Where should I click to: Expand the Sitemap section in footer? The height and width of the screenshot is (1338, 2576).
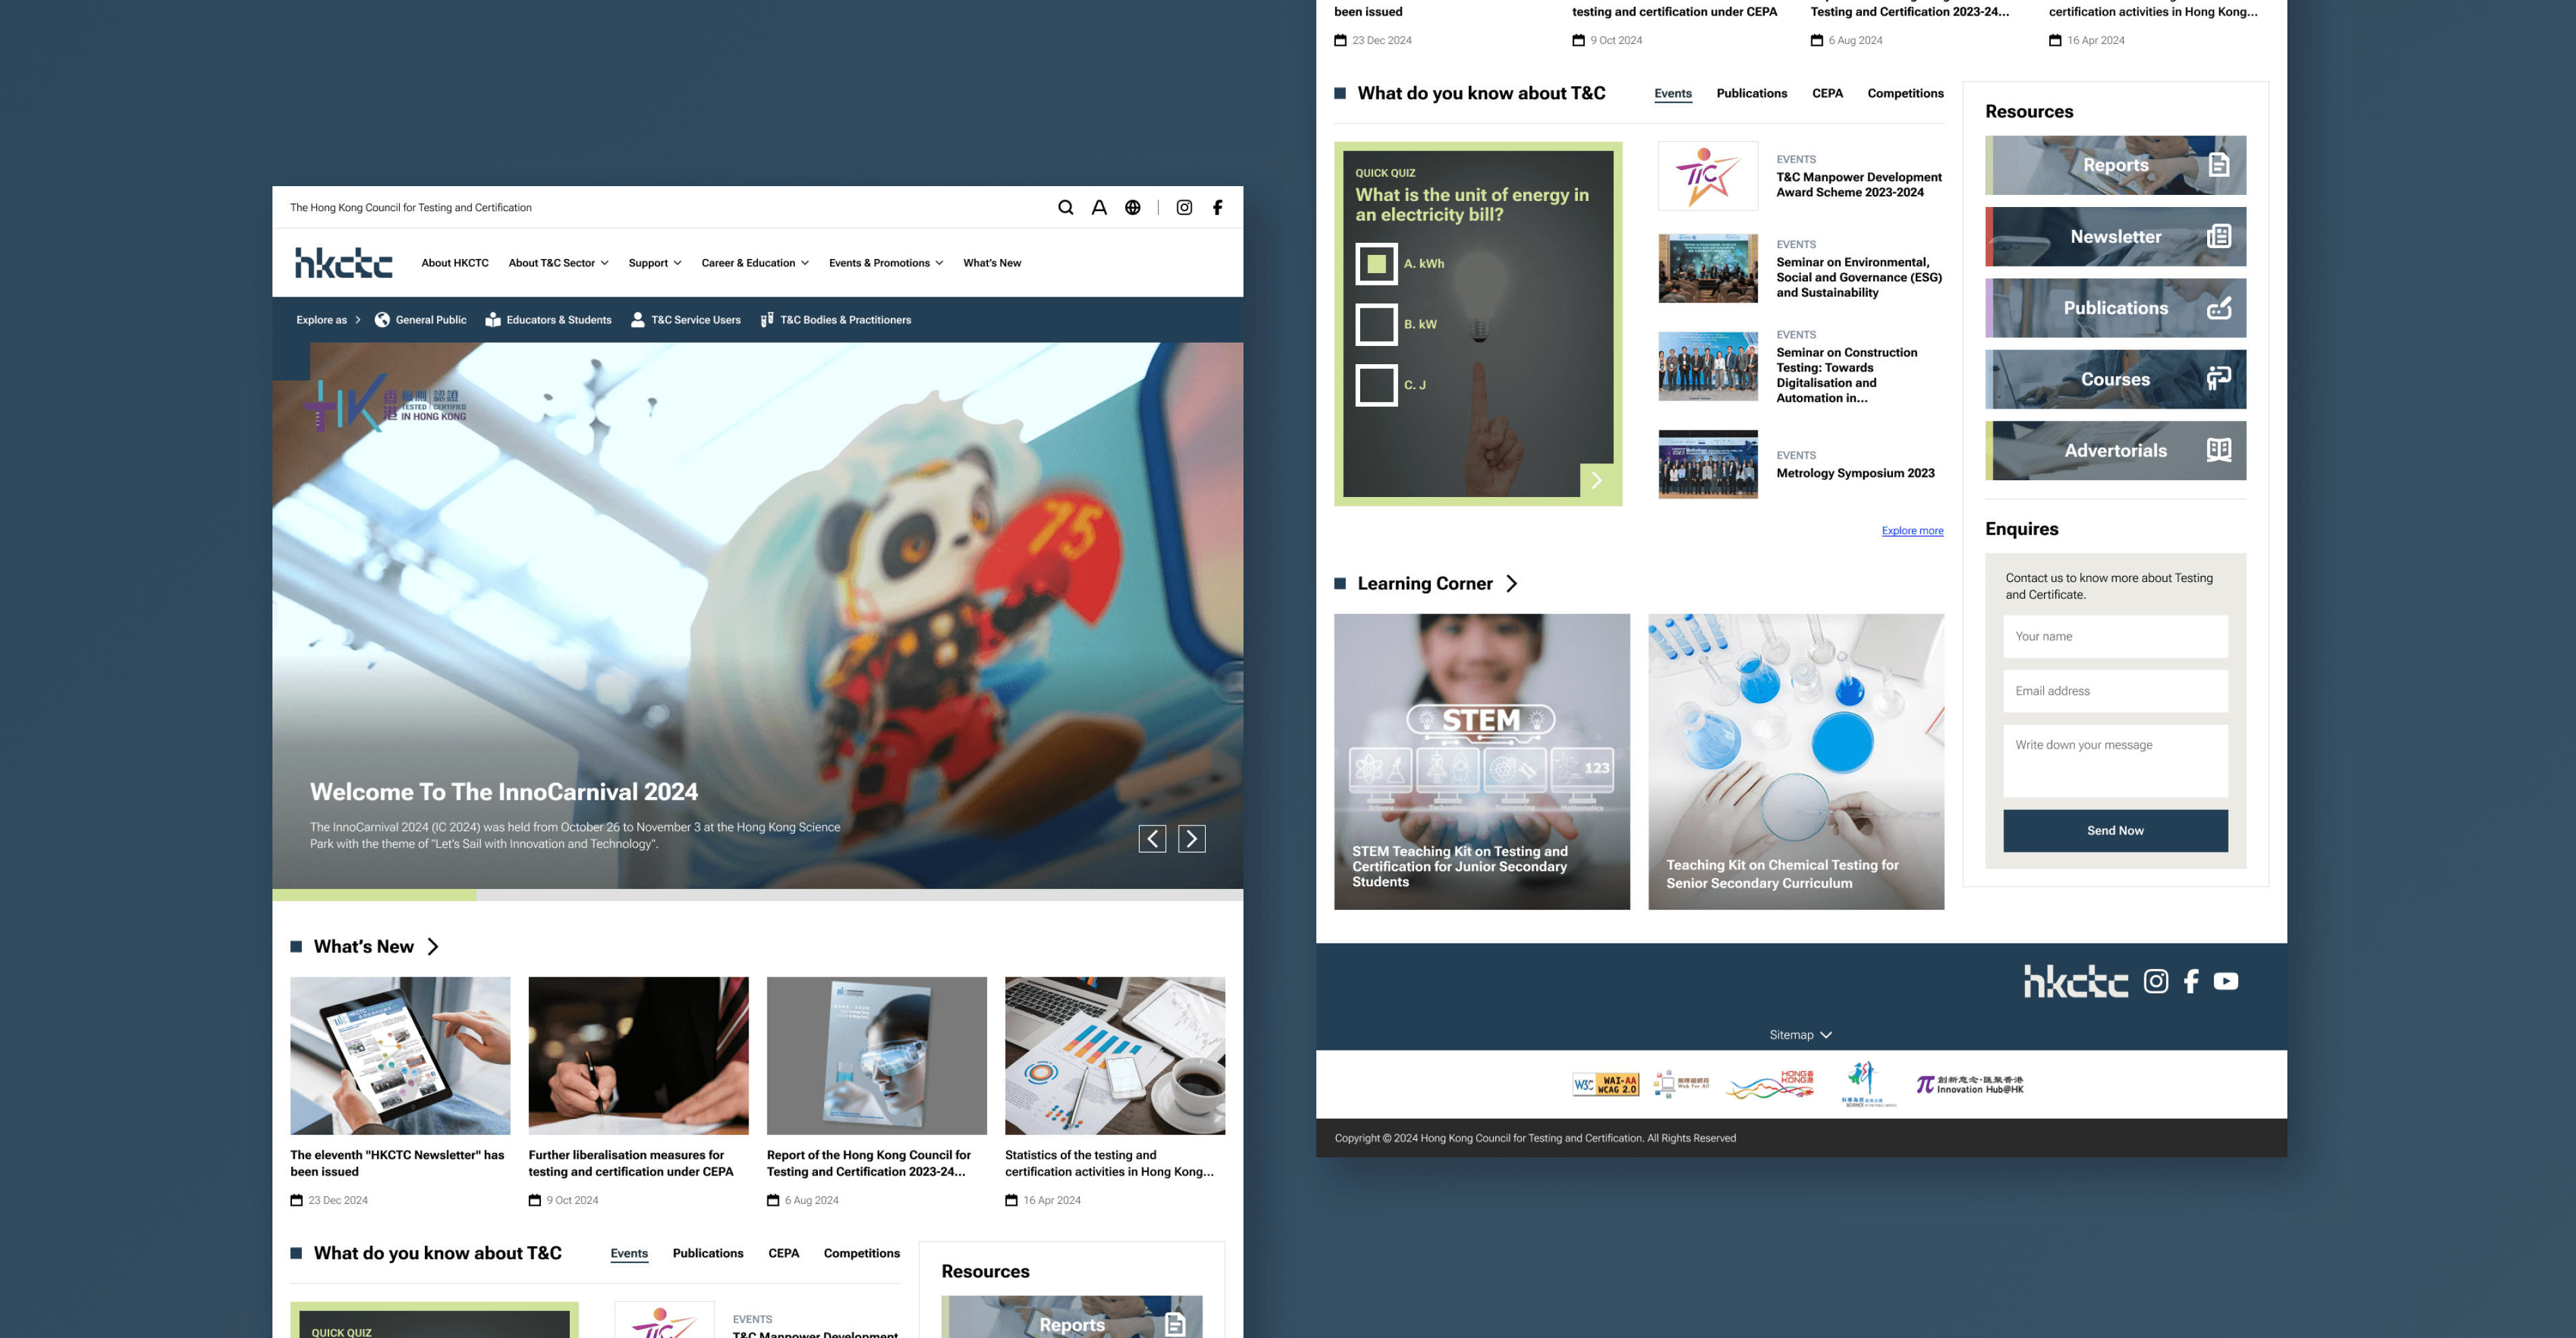coord(1800,1035)
